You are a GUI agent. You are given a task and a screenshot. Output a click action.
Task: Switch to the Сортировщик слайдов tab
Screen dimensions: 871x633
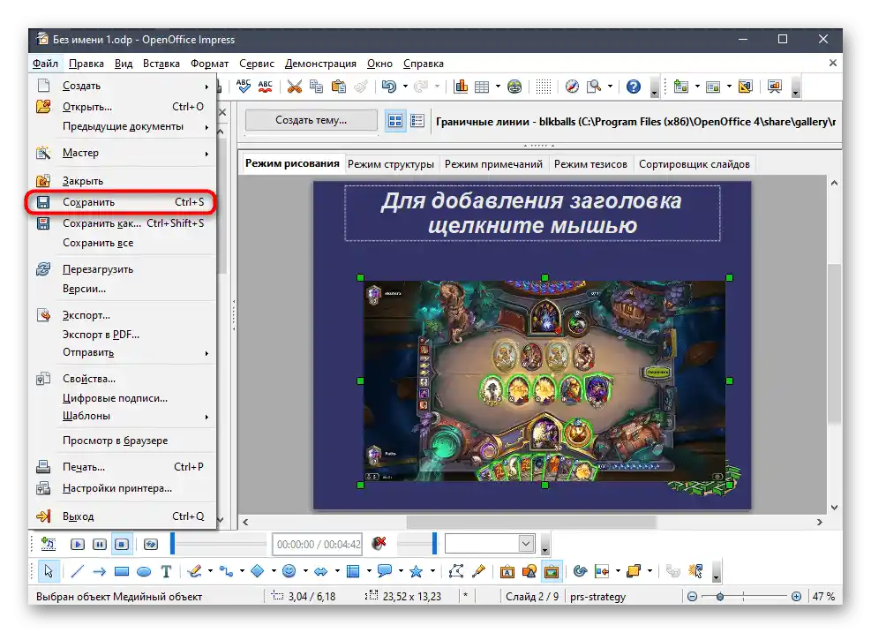pyautogui.click(x=694, y=164)
